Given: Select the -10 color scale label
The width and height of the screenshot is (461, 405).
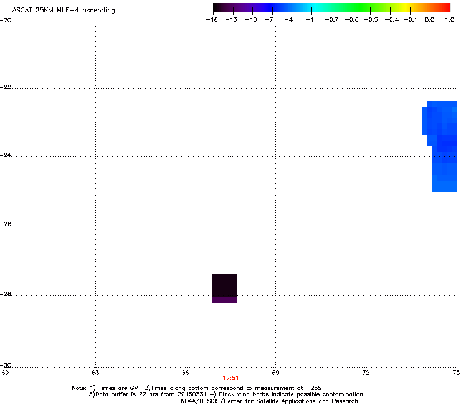Looking at the screenshot, I should tap(251, 20).
